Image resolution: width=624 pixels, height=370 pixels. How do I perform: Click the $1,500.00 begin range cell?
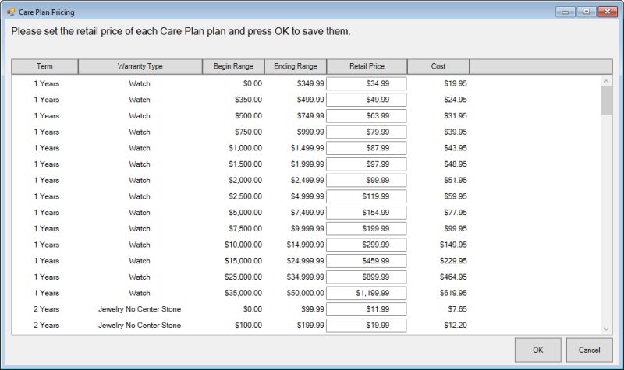245,164
